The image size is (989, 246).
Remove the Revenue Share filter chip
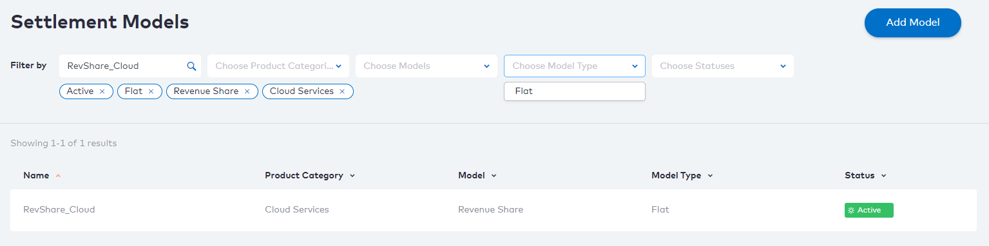coord(247,91)
